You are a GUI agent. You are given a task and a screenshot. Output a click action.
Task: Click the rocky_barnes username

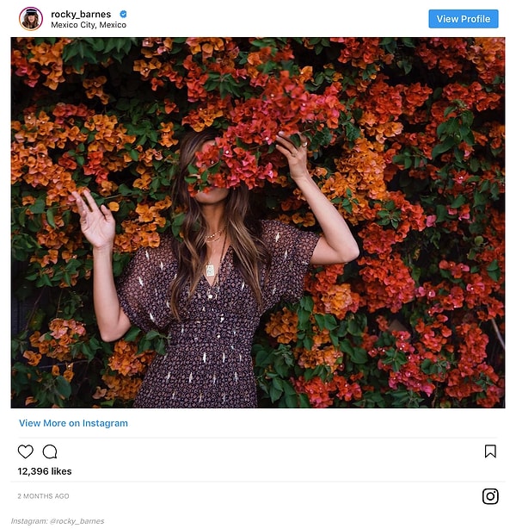81,14
